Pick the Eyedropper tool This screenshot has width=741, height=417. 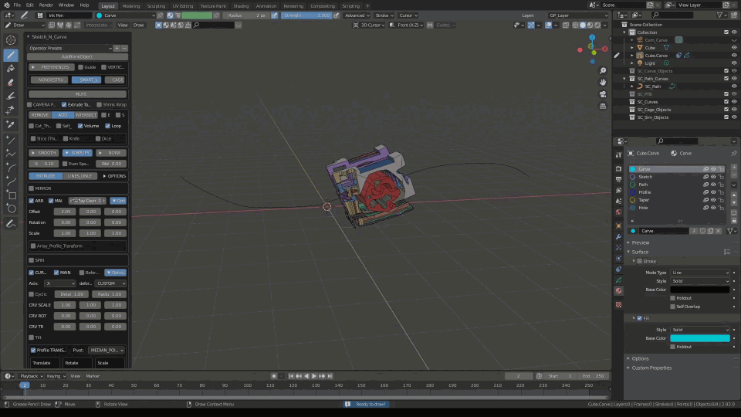pos(11,124)
